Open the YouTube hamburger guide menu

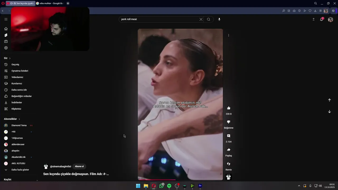6,19
